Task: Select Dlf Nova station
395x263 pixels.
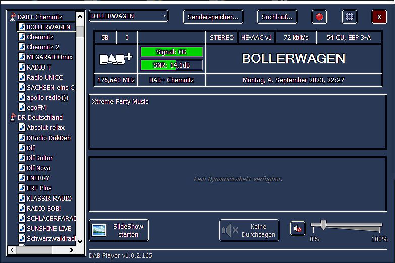Action: pyautogui.click(x=38, y=168)
